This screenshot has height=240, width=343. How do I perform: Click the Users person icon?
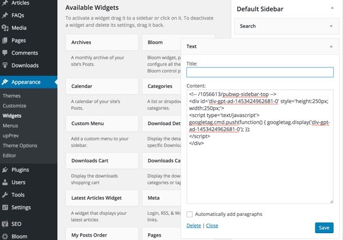point(5,182)
